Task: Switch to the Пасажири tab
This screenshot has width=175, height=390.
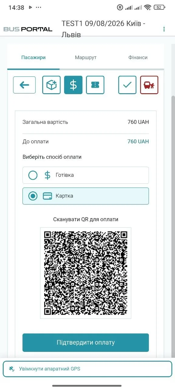Action: [x=33, y=57]
